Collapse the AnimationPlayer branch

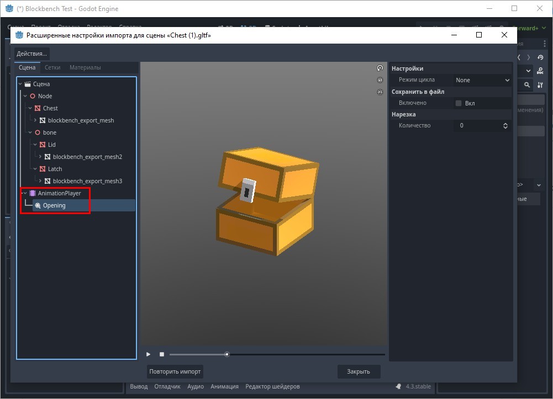pyautogui.click(x=25, y=193)
